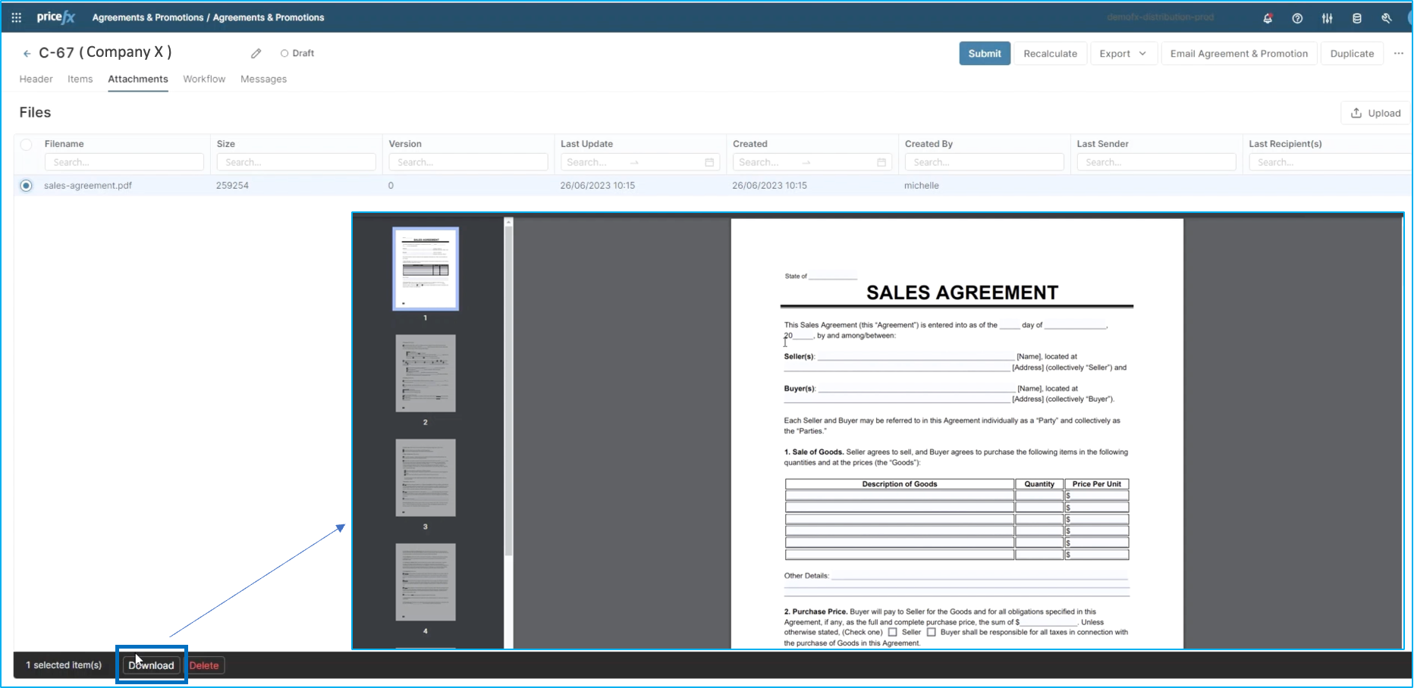Image resolution: width=1414 pixels, height=688 pixels.
Task: Select PDF page 2 thumbnail
Action: click(426, 374)
